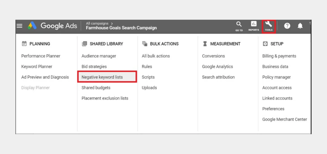Open Ad Preview and Diagnosis
The width and height of the screenshot is (327, 154).
45,77
